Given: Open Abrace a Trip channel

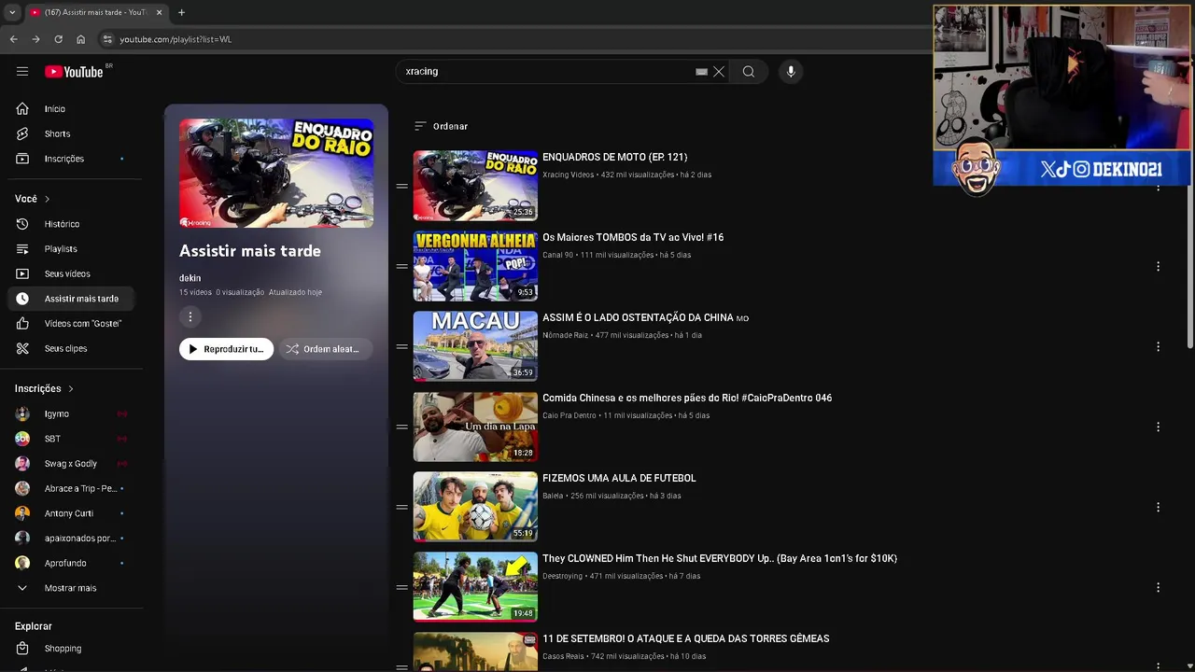Looking at the screenshot, I should click(x=73, y=488).
